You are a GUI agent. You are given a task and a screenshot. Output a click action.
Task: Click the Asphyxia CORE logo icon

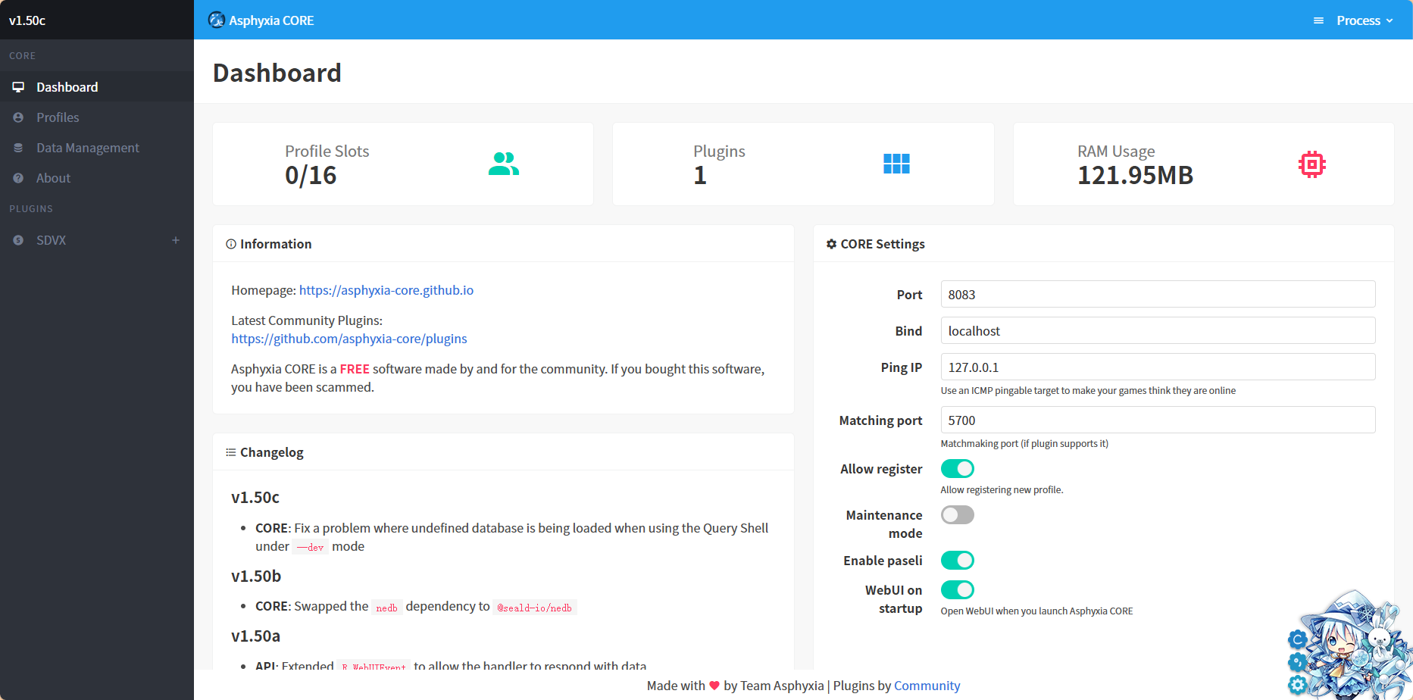217,20
